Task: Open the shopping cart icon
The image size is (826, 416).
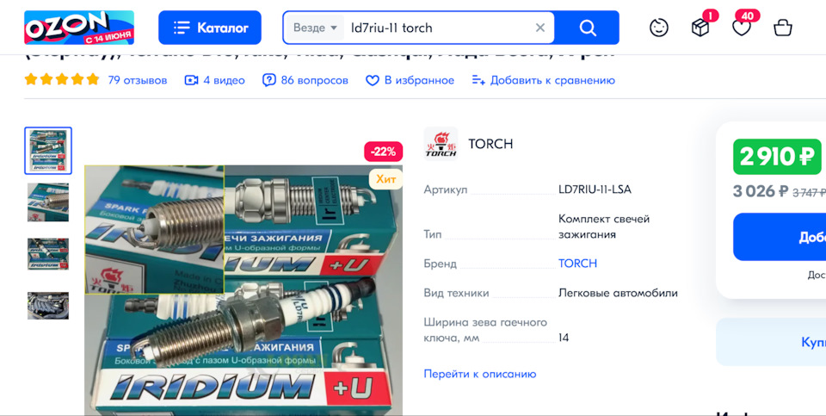Action: (x=783, y=28)
